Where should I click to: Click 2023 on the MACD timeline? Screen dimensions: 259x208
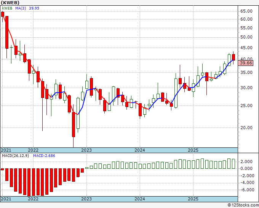coord(86,199)
